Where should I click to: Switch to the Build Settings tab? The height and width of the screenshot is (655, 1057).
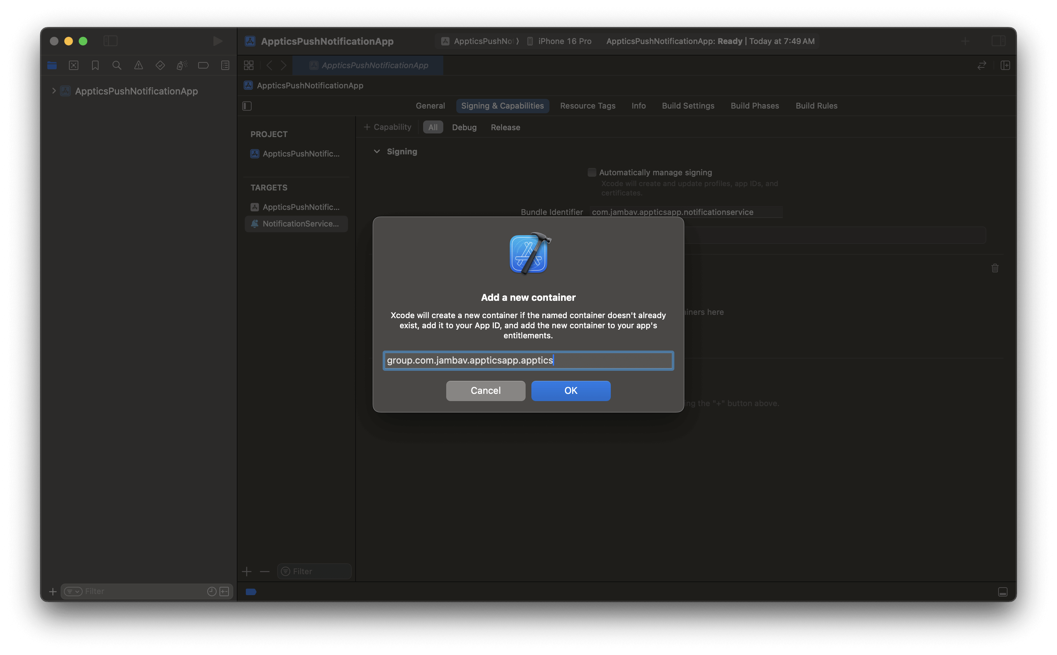pyautogui.click(x=688, y=106)
